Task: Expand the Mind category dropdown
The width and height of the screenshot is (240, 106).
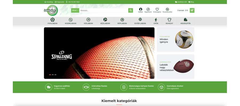Action: pyautogui.click(x=75, y=10)
